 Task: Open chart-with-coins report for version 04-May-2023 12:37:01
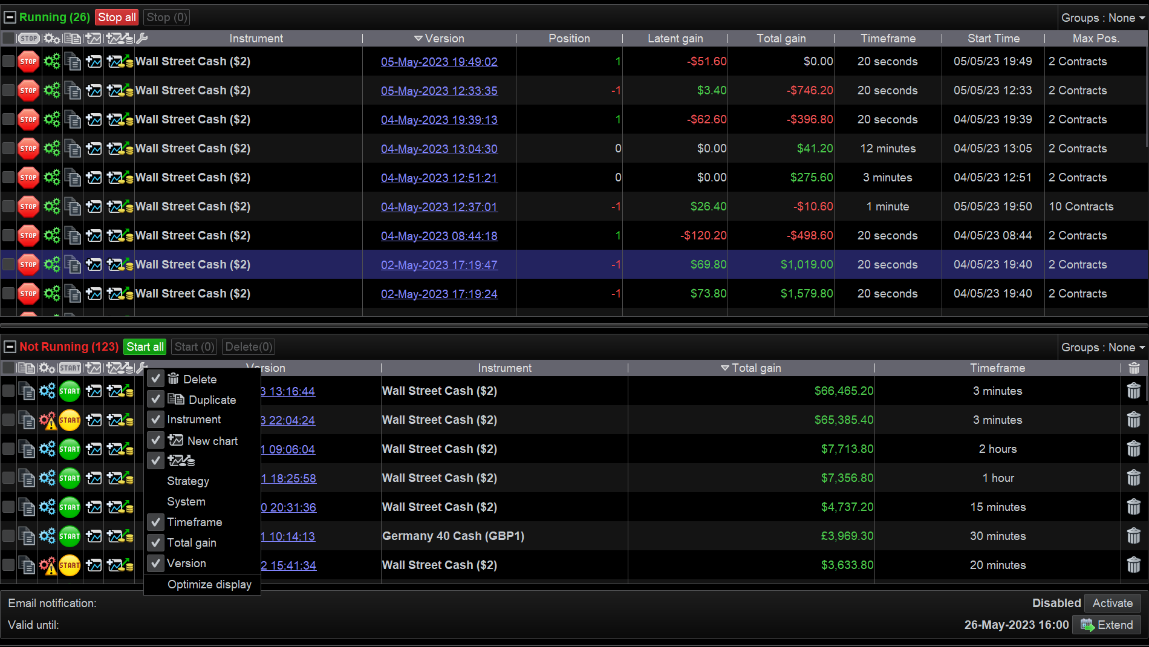120,207
